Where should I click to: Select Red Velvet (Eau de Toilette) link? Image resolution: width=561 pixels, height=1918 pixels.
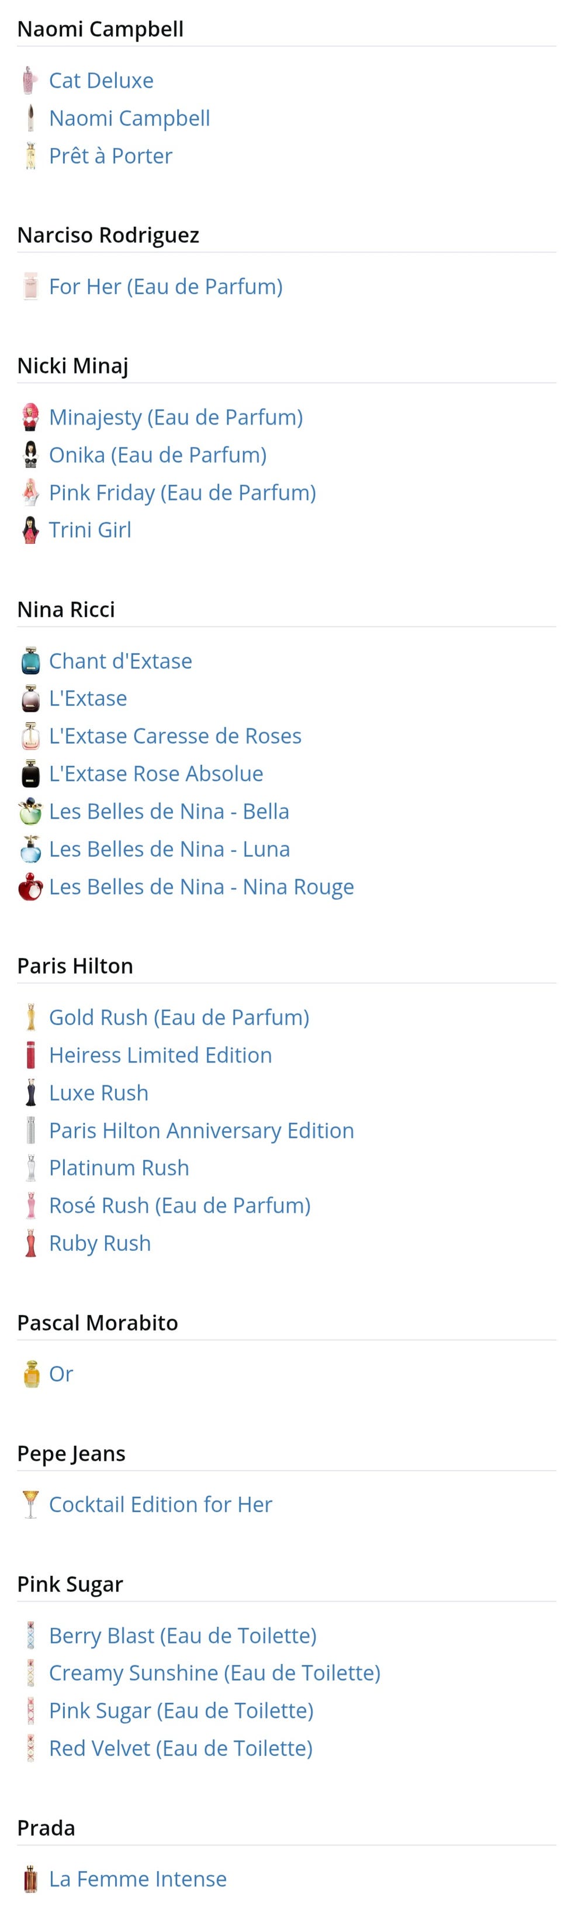(x=180, y=1748)
